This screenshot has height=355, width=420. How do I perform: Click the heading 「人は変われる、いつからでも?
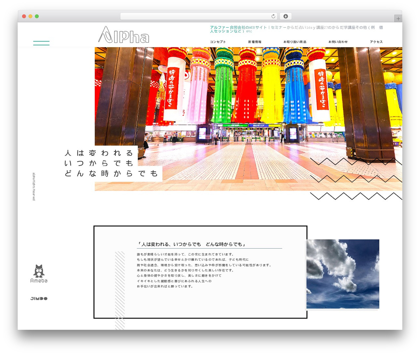pyautogui.click(x=192, y=244)
